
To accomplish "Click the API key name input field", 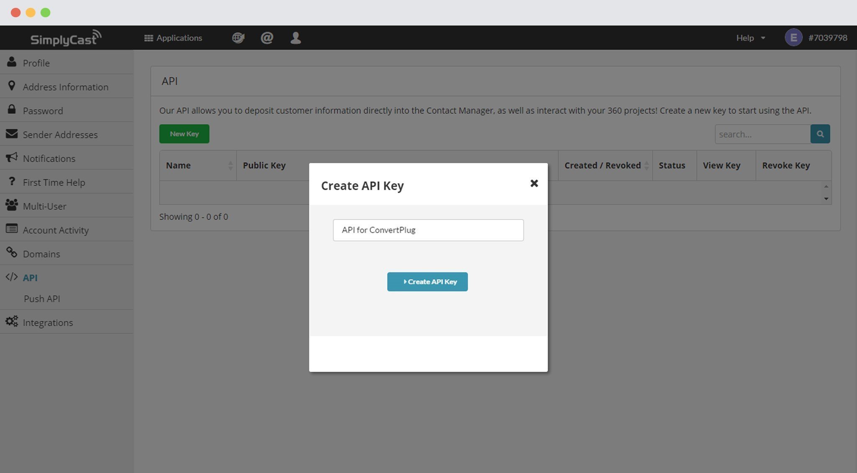I will pos(428,230).
